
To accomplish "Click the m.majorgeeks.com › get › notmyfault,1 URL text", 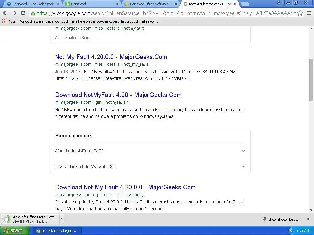I will [92, 102].
